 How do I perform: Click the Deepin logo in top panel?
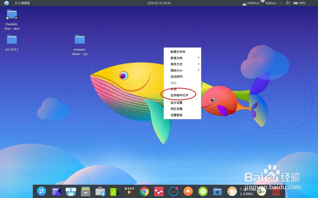tap(6, 3)
